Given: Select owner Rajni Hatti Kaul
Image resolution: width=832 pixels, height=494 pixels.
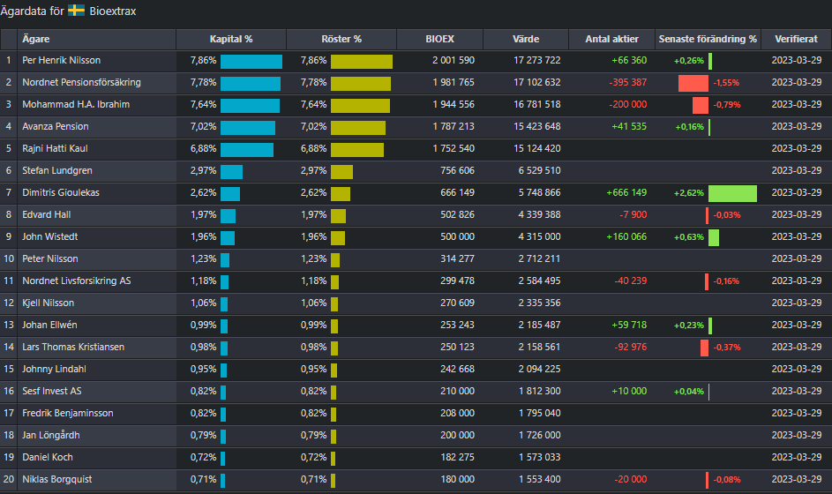Looking at the screenshot, I should pyautogui.click(x=56, y=148).
